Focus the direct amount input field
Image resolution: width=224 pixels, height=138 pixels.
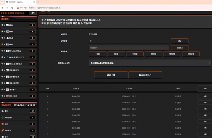pos(129,48)
